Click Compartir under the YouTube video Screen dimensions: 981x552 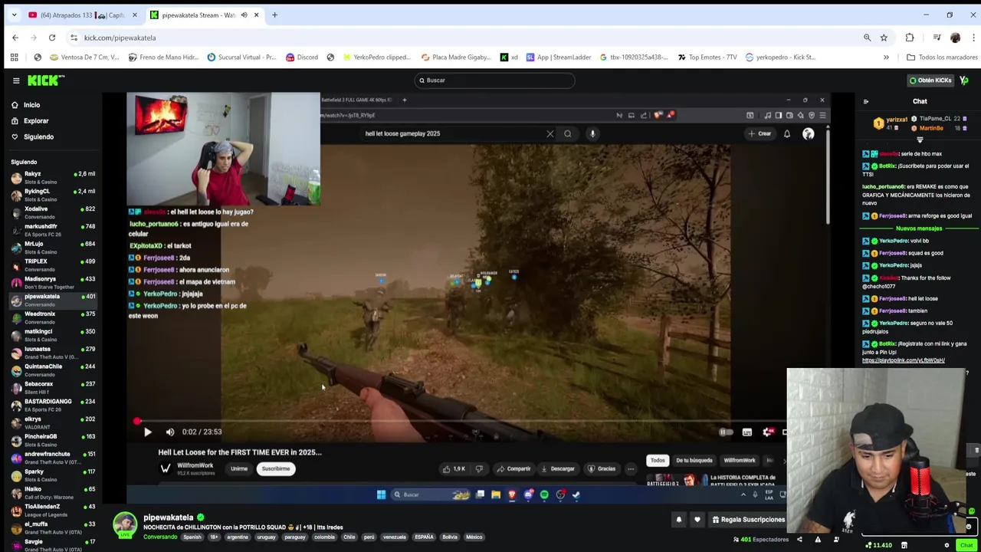pyautogui.click(x=513, y=469)
